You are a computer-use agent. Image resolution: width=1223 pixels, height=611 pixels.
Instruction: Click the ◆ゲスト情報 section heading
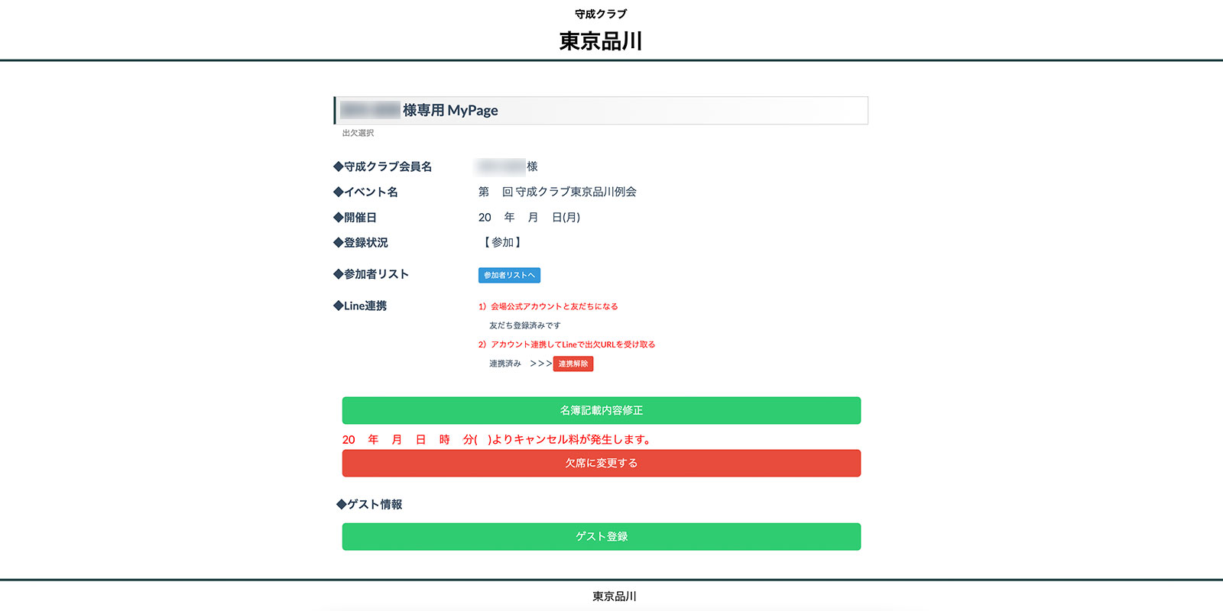click(369, 504)
